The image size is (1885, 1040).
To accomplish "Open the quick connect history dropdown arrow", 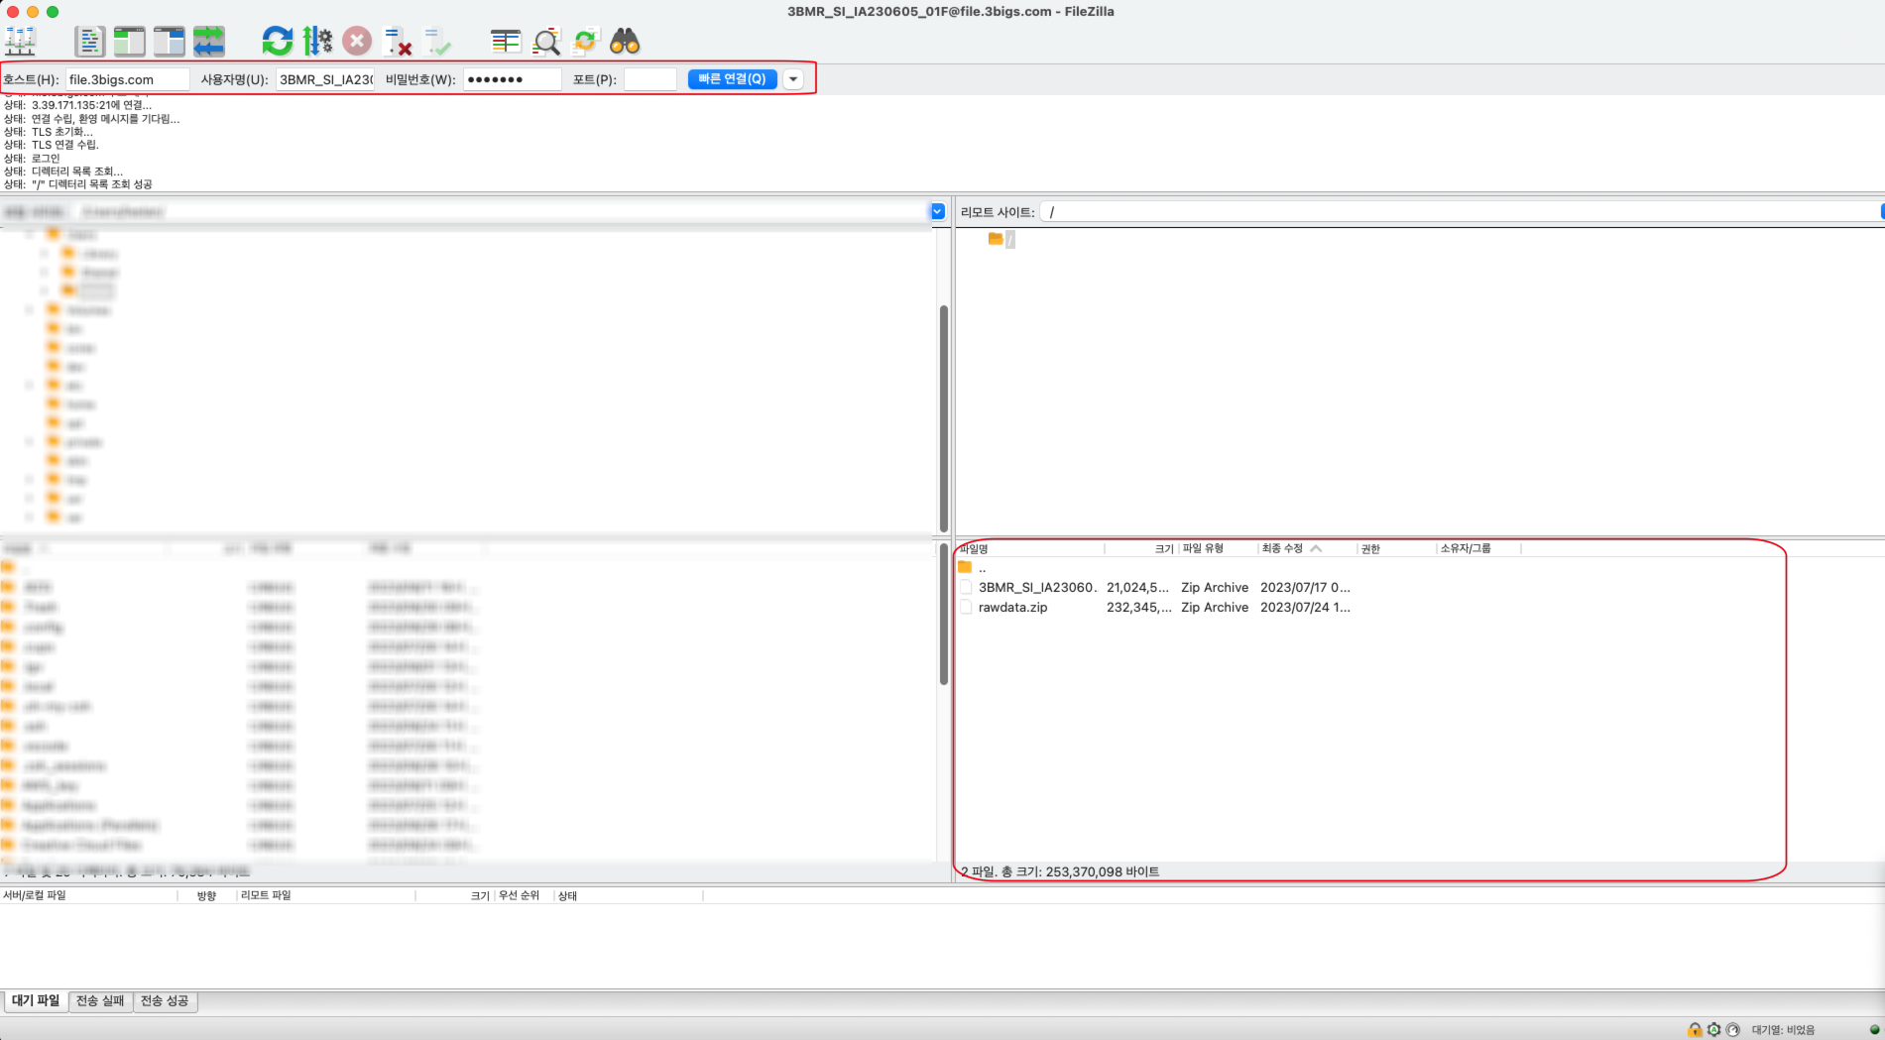I will pyautogui.click(x=793, y=79).
